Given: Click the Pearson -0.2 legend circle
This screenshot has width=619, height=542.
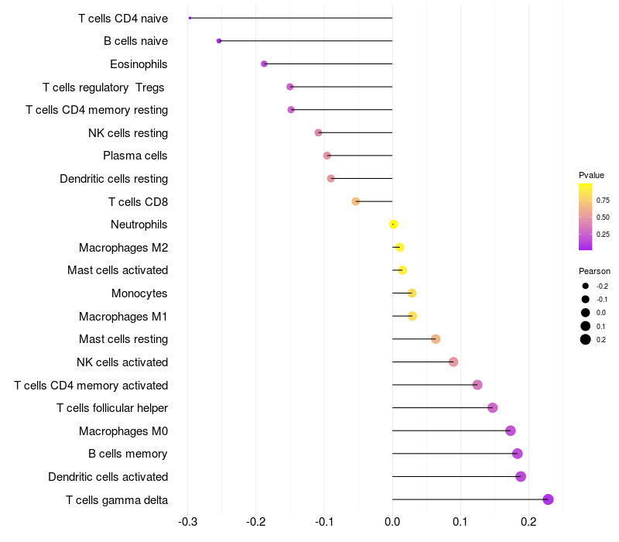Looking at the screenshot, I should (x=586, y=286).
